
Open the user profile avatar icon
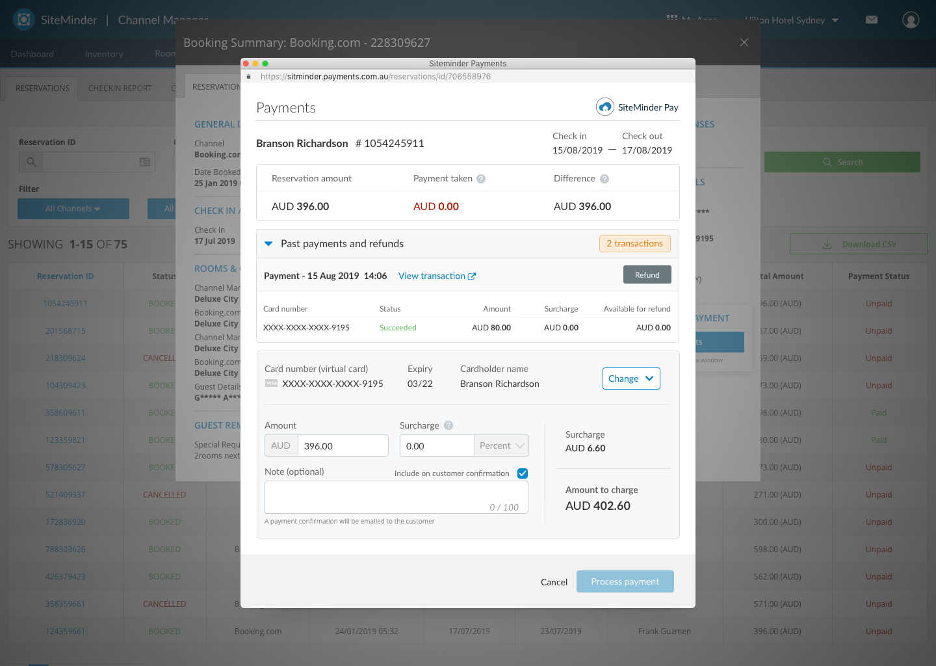point(911,20)
